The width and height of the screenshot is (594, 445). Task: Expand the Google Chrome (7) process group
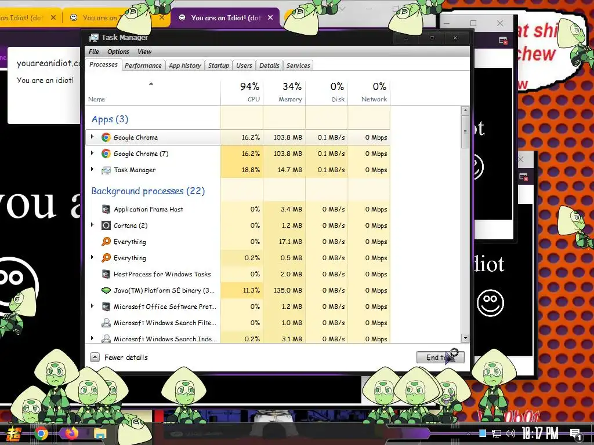coord(92,153)
